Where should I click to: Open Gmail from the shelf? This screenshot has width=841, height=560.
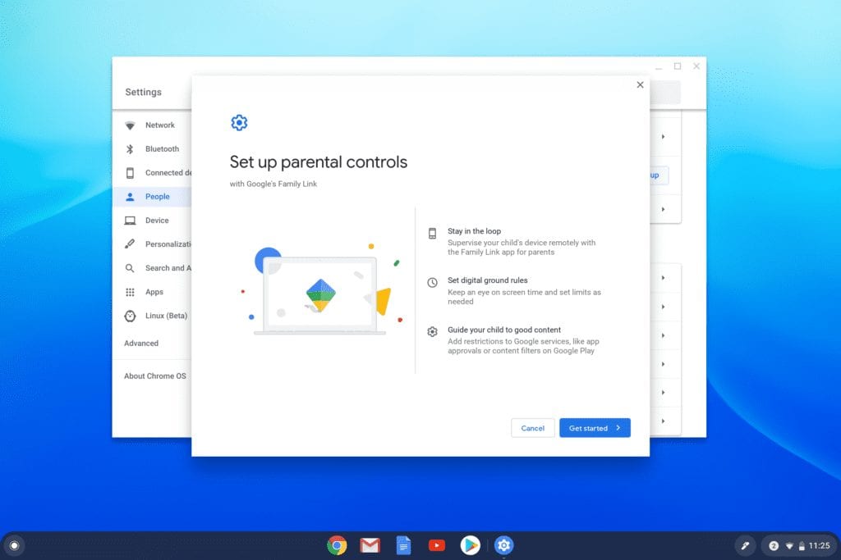point(370,545)
